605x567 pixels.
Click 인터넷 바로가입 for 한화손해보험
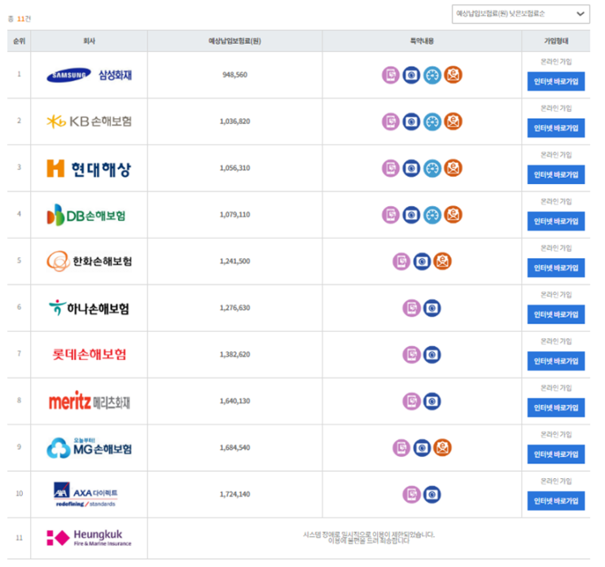(x=556, y=268)
